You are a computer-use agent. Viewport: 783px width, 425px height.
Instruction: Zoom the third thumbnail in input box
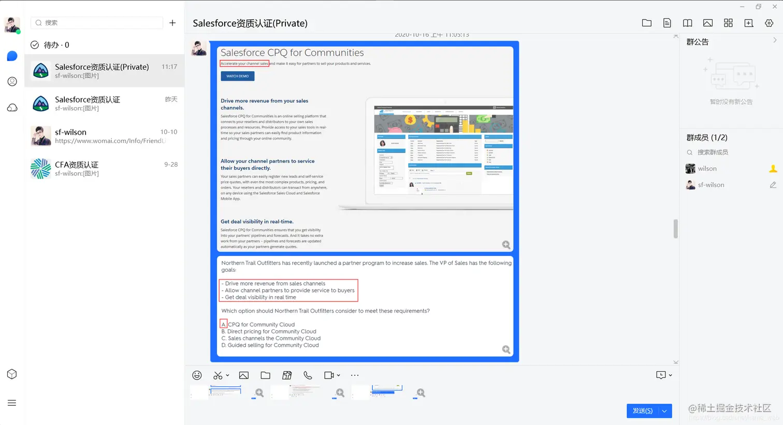[x=421, y=393]
